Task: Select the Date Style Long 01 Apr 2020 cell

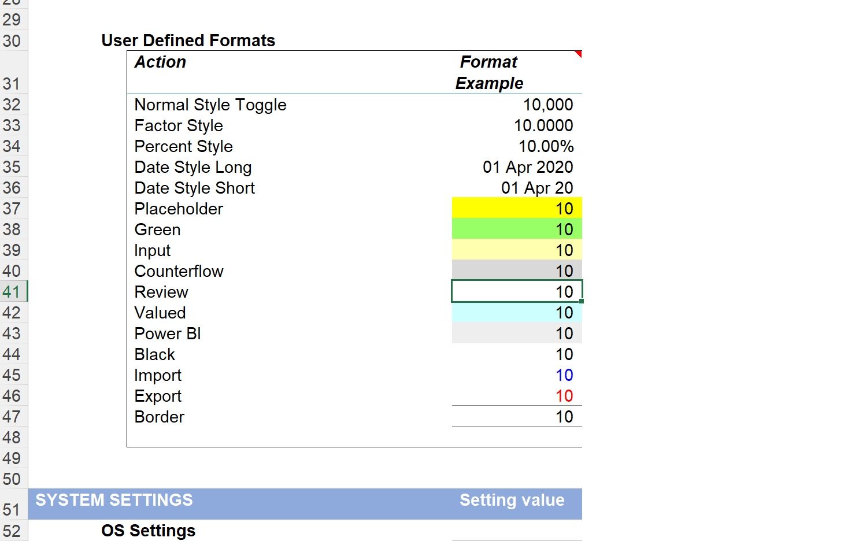Action: click(516, 167)
